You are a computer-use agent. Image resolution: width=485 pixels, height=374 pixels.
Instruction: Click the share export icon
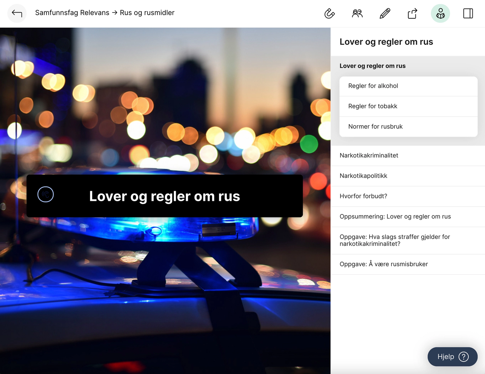coord(413,13)
